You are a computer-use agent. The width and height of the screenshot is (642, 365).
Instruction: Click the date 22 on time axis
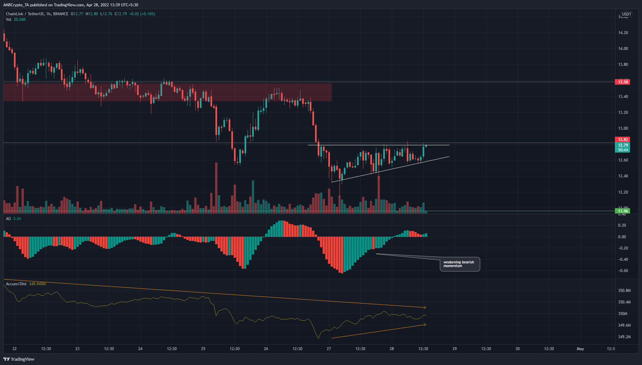coord(15,349)
